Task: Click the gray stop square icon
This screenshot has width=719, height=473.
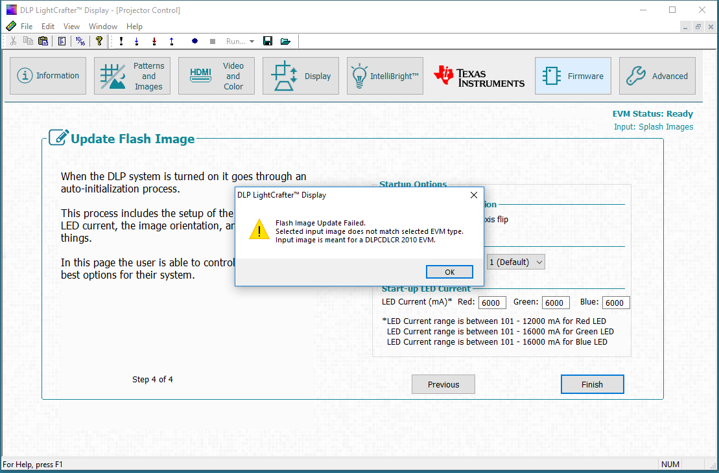Action: click(x=212, y=41)
